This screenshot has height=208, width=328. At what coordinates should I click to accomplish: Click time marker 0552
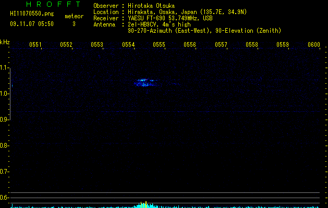66,45
